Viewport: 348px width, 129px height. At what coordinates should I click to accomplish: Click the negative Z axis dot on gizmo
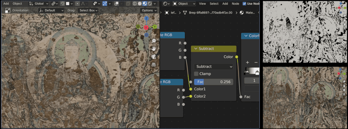[146, 35]
